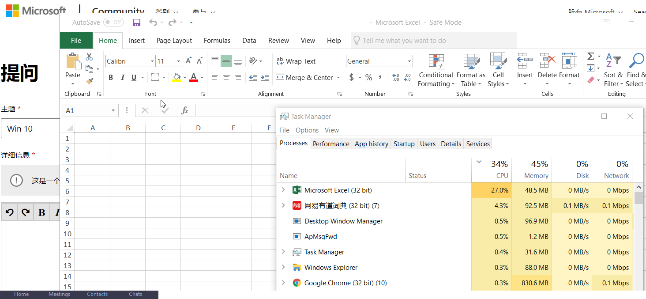The image size is (646, 299).
Task: Open Cell Styles gallery
Action: (498, 70)
